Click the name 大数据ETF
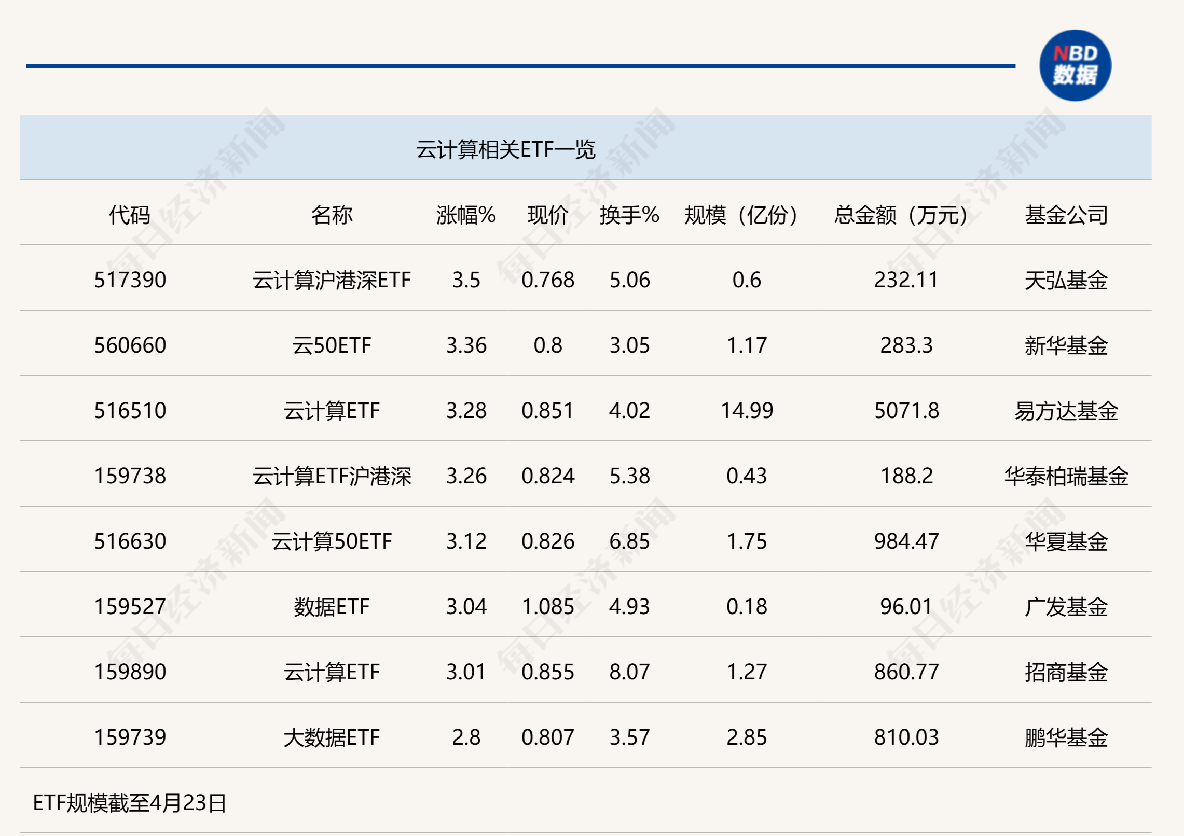 (332, 737)
